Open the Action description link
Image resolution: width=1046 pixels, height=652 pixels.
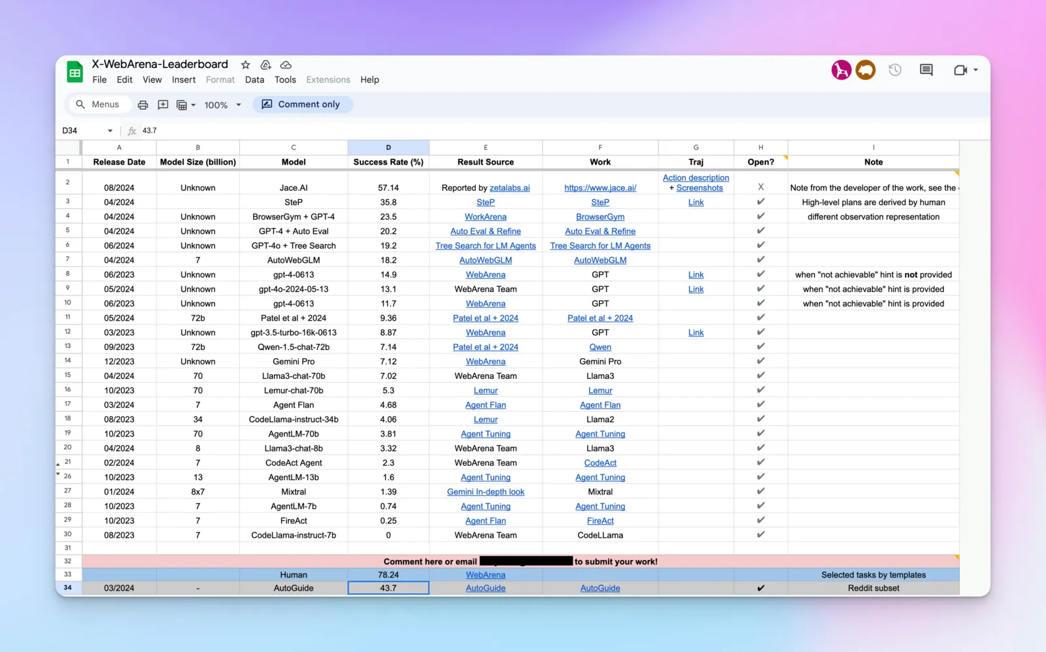696,178
